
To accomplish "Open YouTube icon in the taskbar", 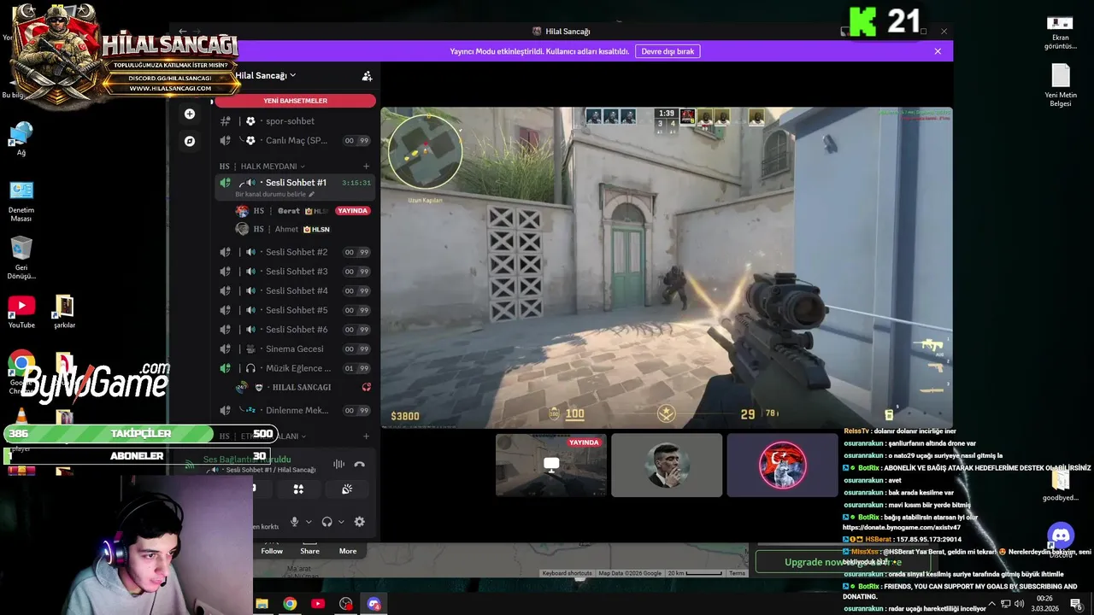I will click(318, 604).
